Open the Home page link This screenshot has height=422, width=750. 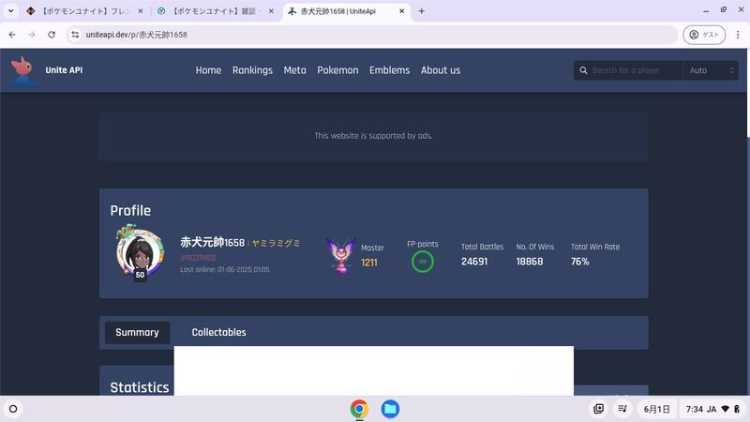click(x=208, y=70)
